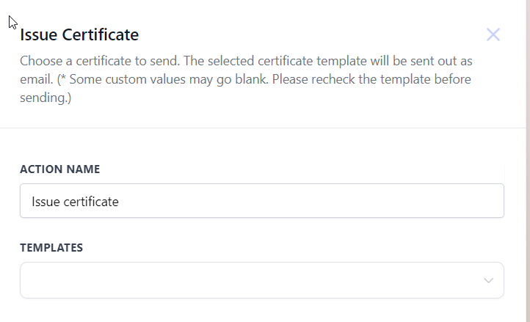The height and width of the screenshot is (322, 530).
Task: Click the "Issue Certificate" heading
Action: (x=79, y=34)
